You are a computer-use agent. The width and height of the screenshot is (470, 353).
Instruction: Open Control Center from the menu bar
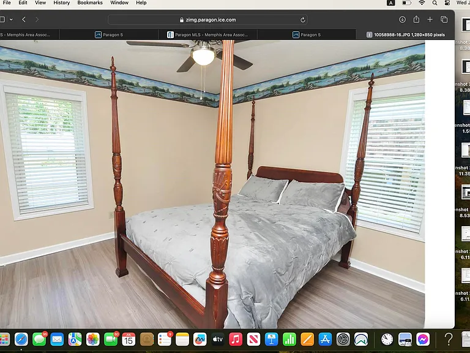pos(447,3)
